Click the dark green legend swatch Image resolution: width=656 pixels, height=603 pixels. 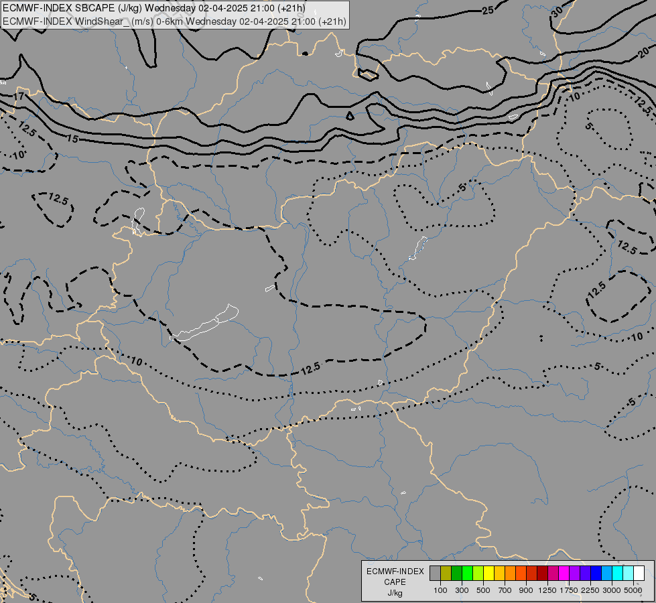(456, 573)
